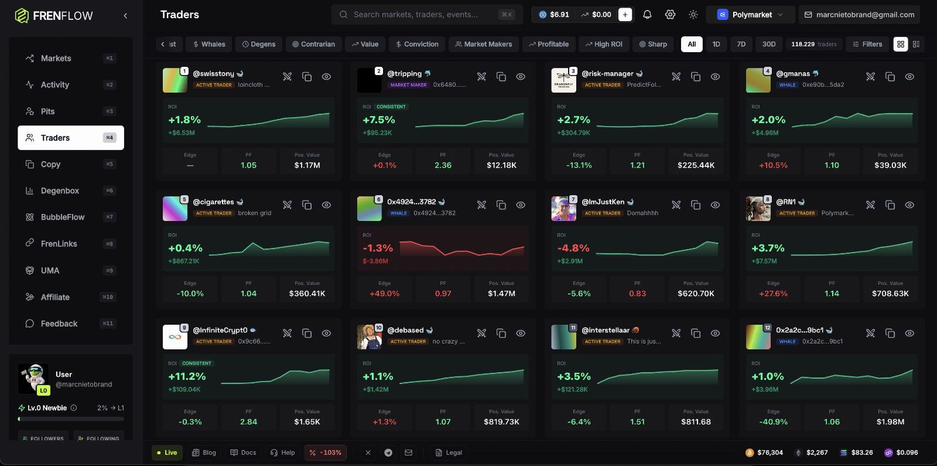Select the Whales category filter
937x466 pixels.
[x=209, y=44]
